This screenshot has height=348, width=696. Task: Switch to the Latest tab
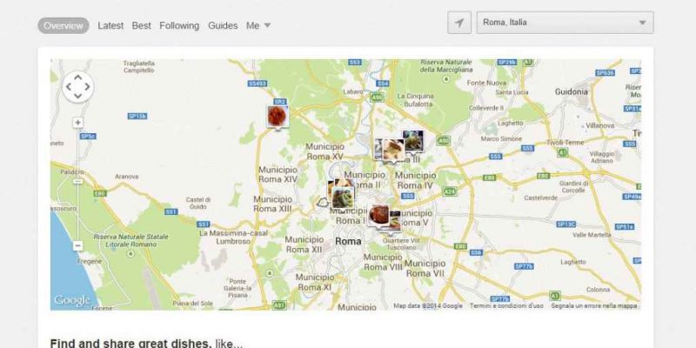(110, 26)
